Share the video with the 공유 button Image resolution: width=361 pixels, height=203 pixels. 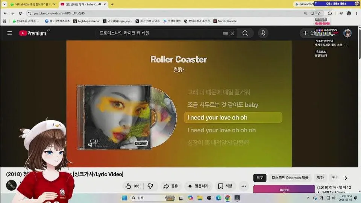171,186
